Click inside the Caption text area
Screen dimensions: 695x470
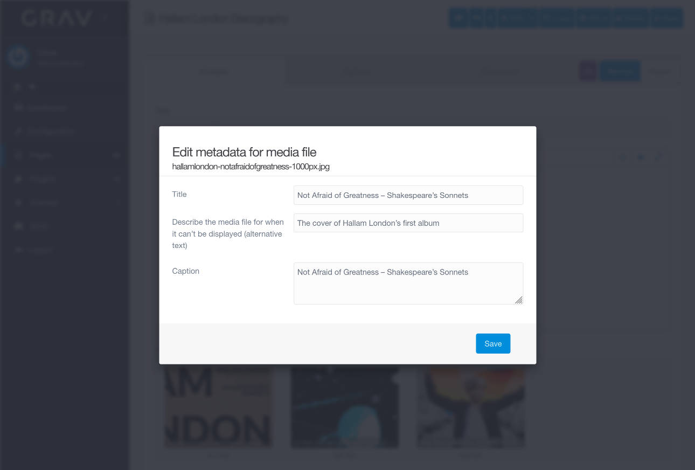[408, 283]
